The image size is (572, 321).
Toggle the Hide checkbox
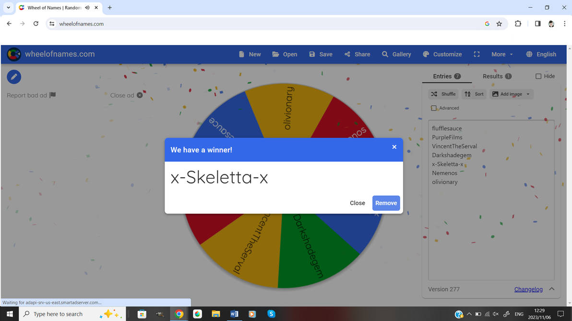(538, 76)
